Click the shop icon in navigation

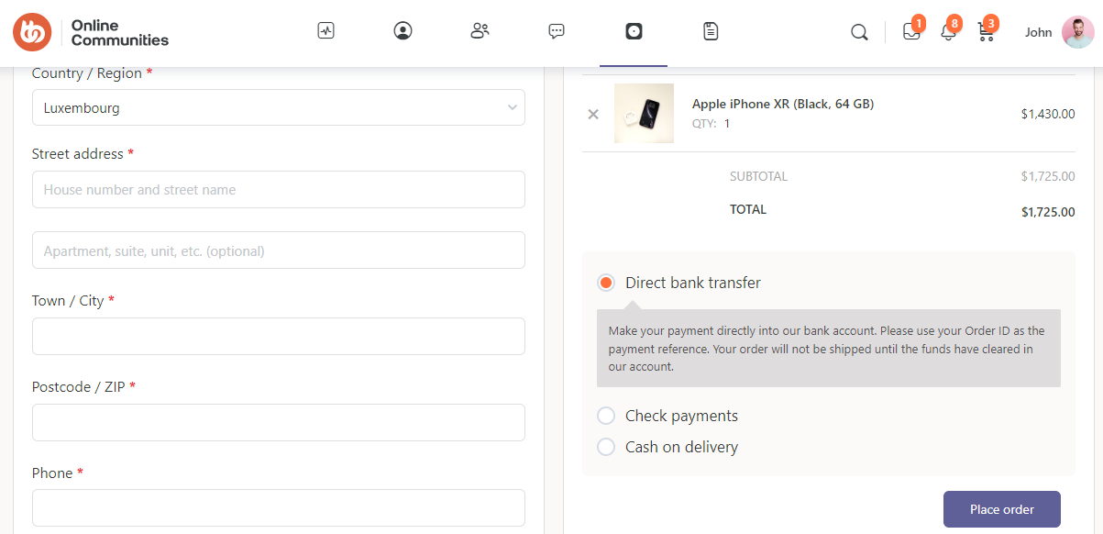pyautogui.click(x=634, y=30)
